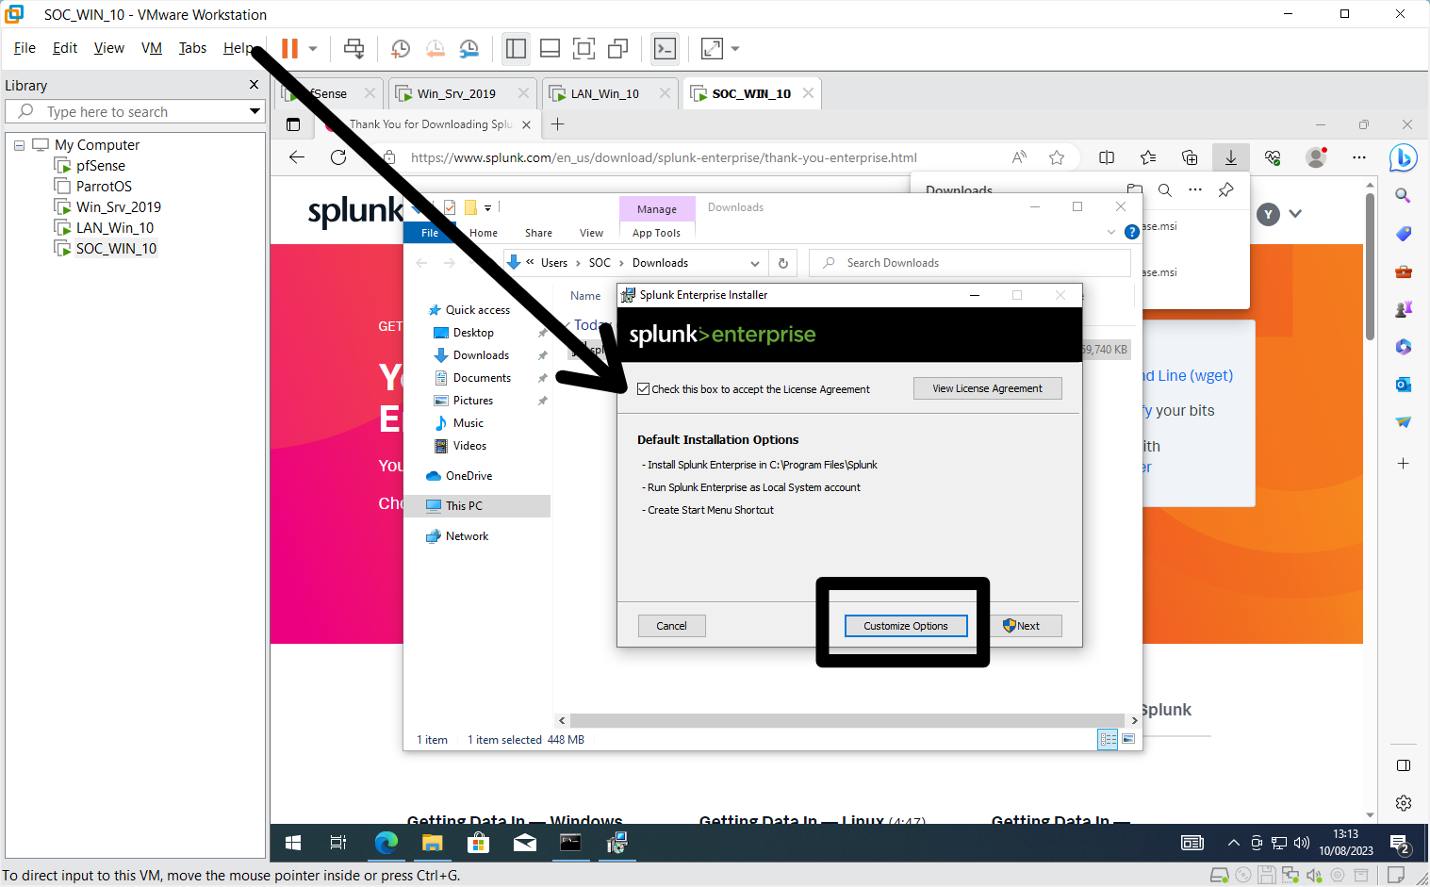This screenshot has width=1430, height=887.
Task: Toggle the thumbnail bar view icon
Action: click(x=550, y=48)
